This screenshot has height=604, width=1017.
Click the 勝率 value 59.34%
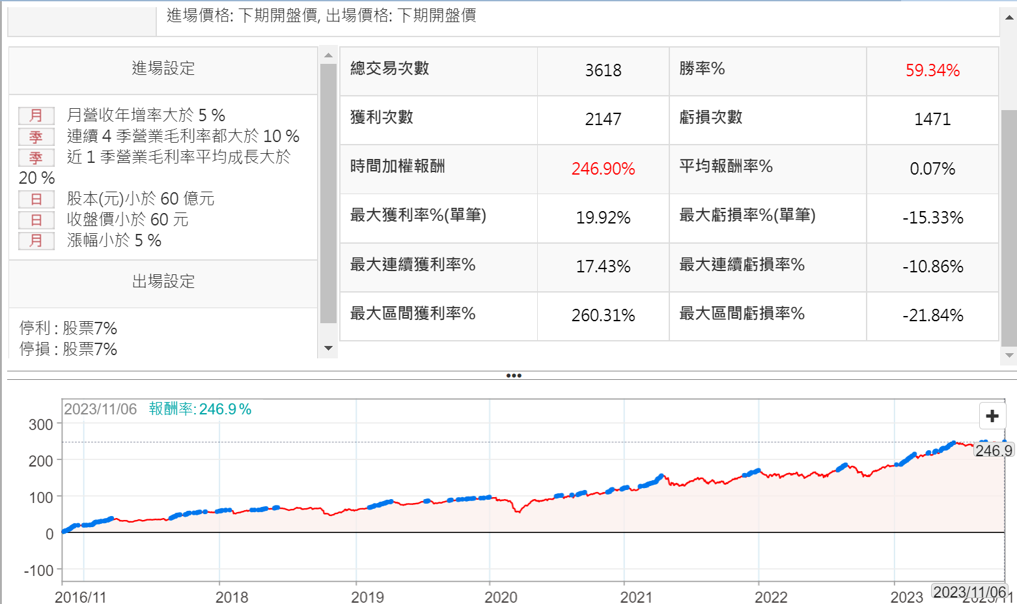tap(932, 70)
